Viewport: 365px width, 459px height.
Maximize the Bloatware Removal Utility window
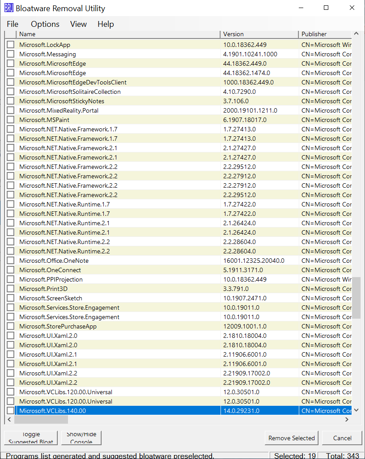(326, 8)
